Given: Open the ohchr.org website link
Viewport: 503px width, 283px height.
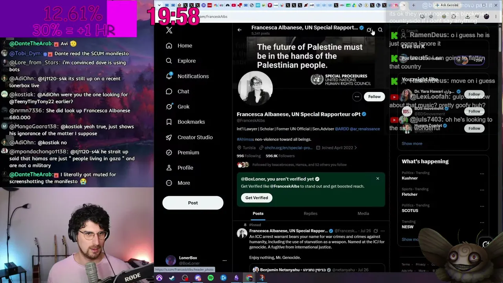Looking at the screenshot, I should point(288,148).
